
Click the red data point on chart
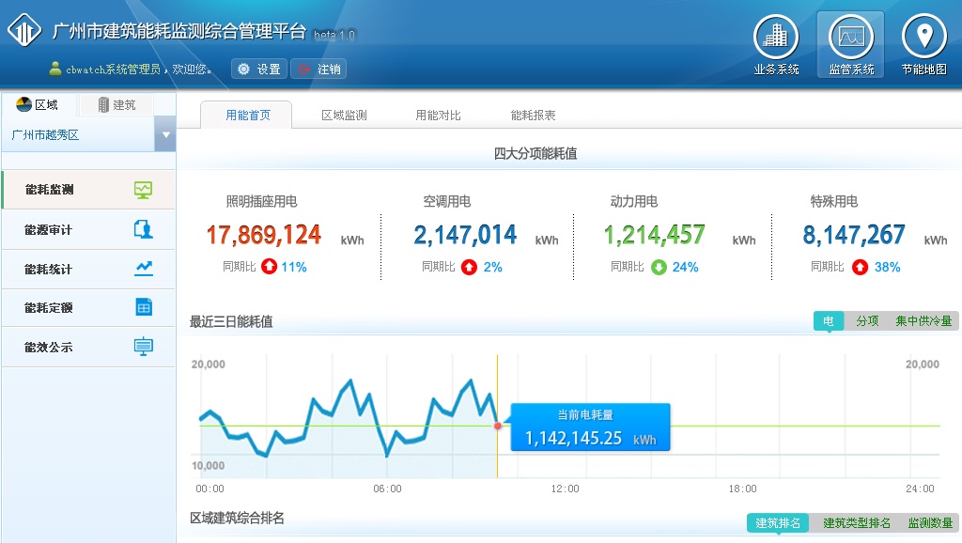pyautogui.click(x=498, y=426)
